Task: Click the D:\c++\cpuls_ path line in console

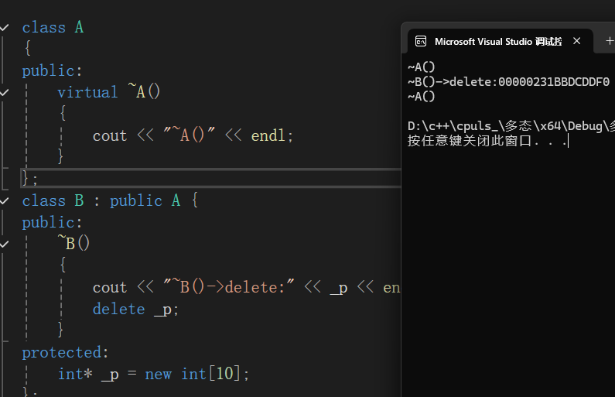Action: tap(511, 126)
